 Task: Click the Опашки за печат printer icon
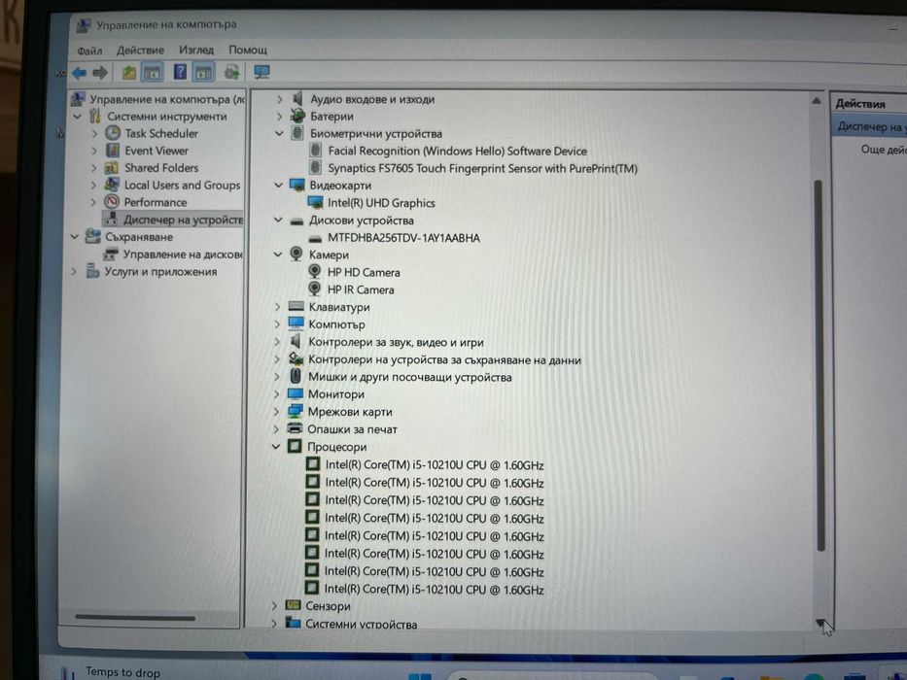point(295,428)
